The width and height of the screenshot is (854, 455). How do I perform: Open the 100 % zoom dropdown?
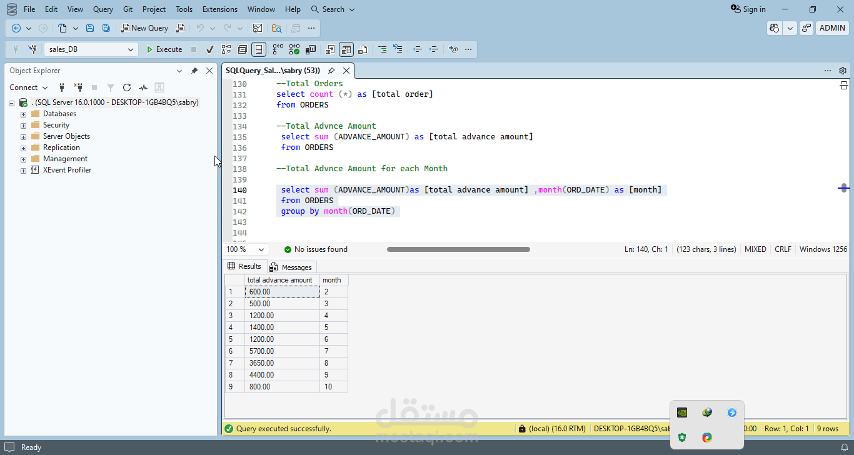tap(261, 249)
